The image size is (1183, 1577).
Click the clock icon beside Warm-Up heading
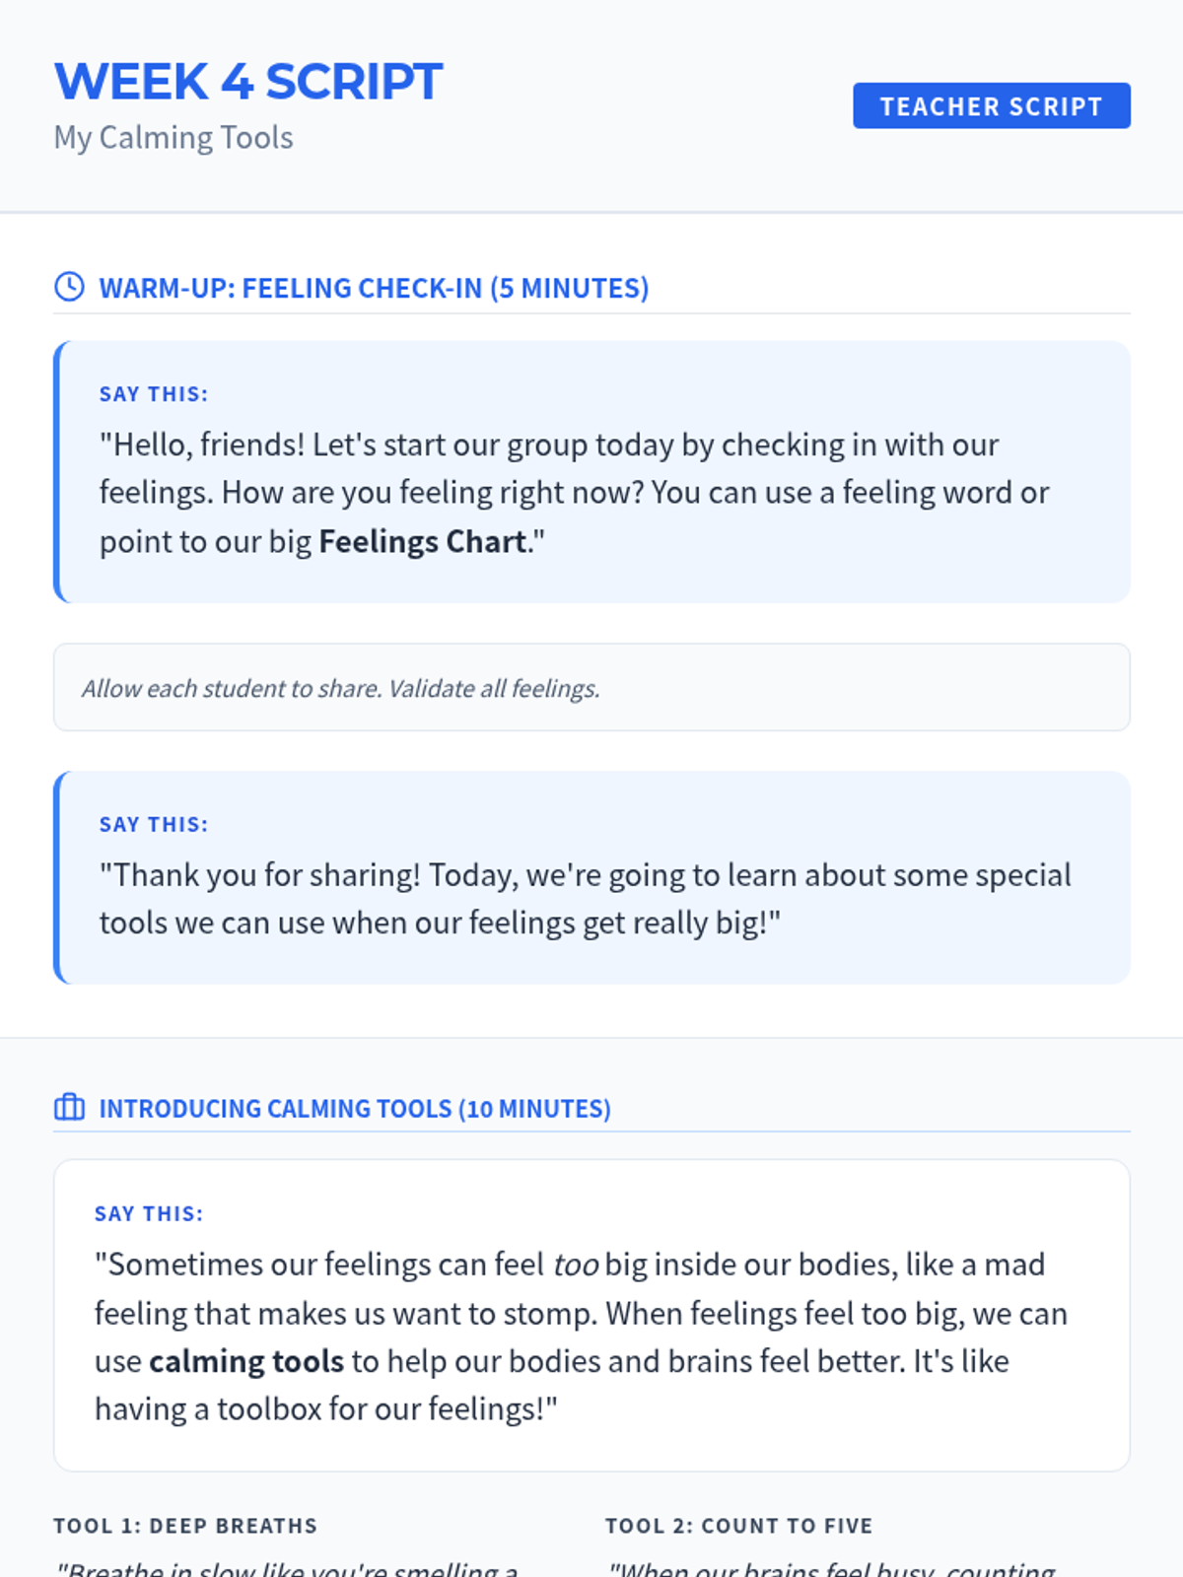pyautogui.click(x=69, y=287)
